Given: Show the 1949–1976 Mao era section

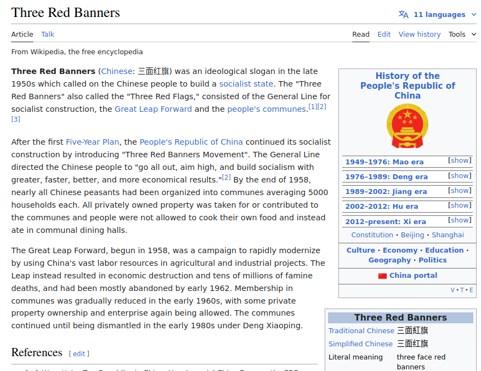Looking at the screenshot, I should (460, 161).
